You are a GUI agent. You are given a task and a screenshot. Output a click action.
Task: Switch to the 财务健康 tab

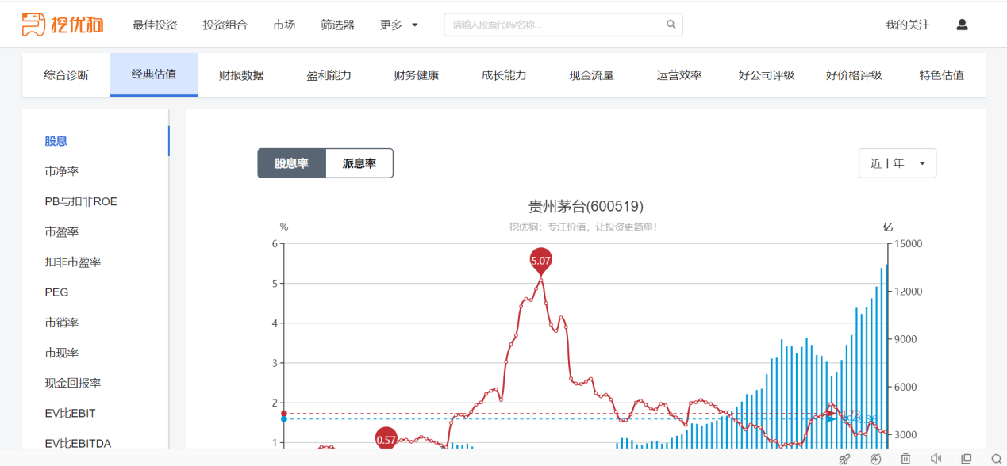pyautogui.click(x=417, y=75)
